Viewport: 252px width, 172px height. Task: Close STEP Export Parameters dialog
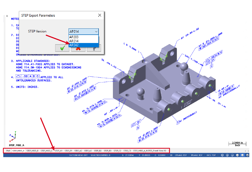[x=100, y=15]
